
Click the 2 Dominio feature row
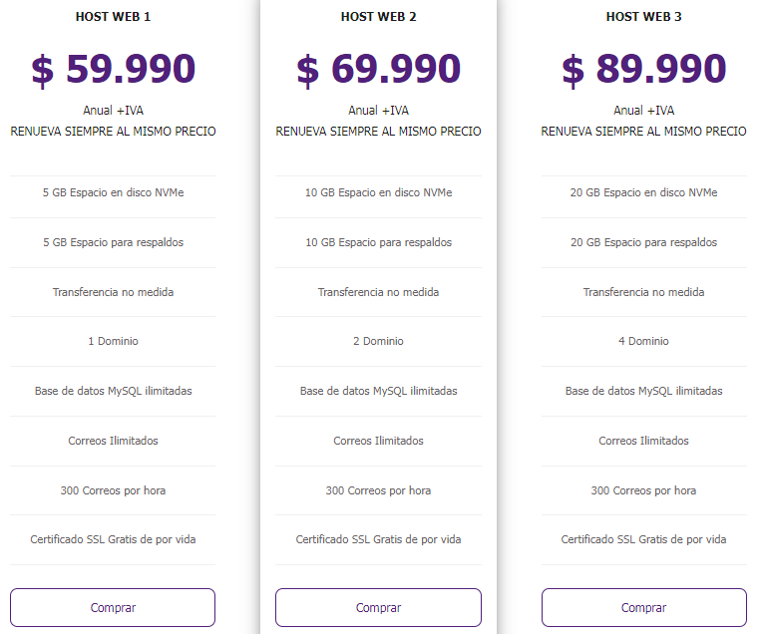coord(378,341)
